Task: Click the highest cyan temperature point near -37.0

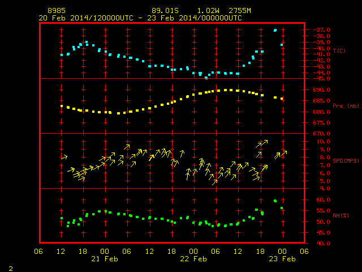Action: [275, 30]
